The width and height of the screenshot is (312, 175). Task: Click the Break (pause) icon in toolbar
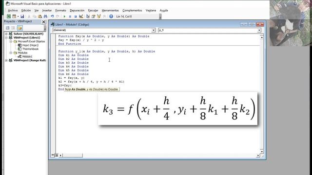pyautogui.click(x=70, y=17)
